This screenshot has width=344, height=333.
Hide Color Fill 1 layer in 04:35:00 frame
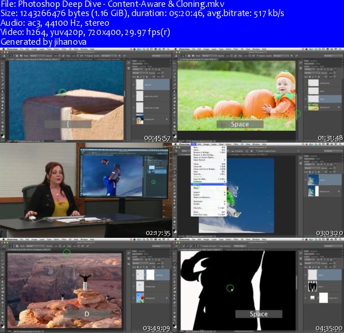(x=306, y=297)
